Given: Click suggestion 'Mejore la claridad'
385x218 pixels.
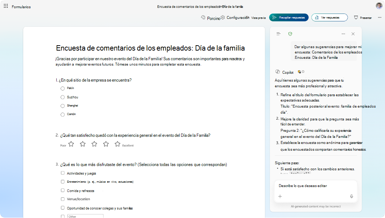Looking at the screenshot, I should 320,121.
